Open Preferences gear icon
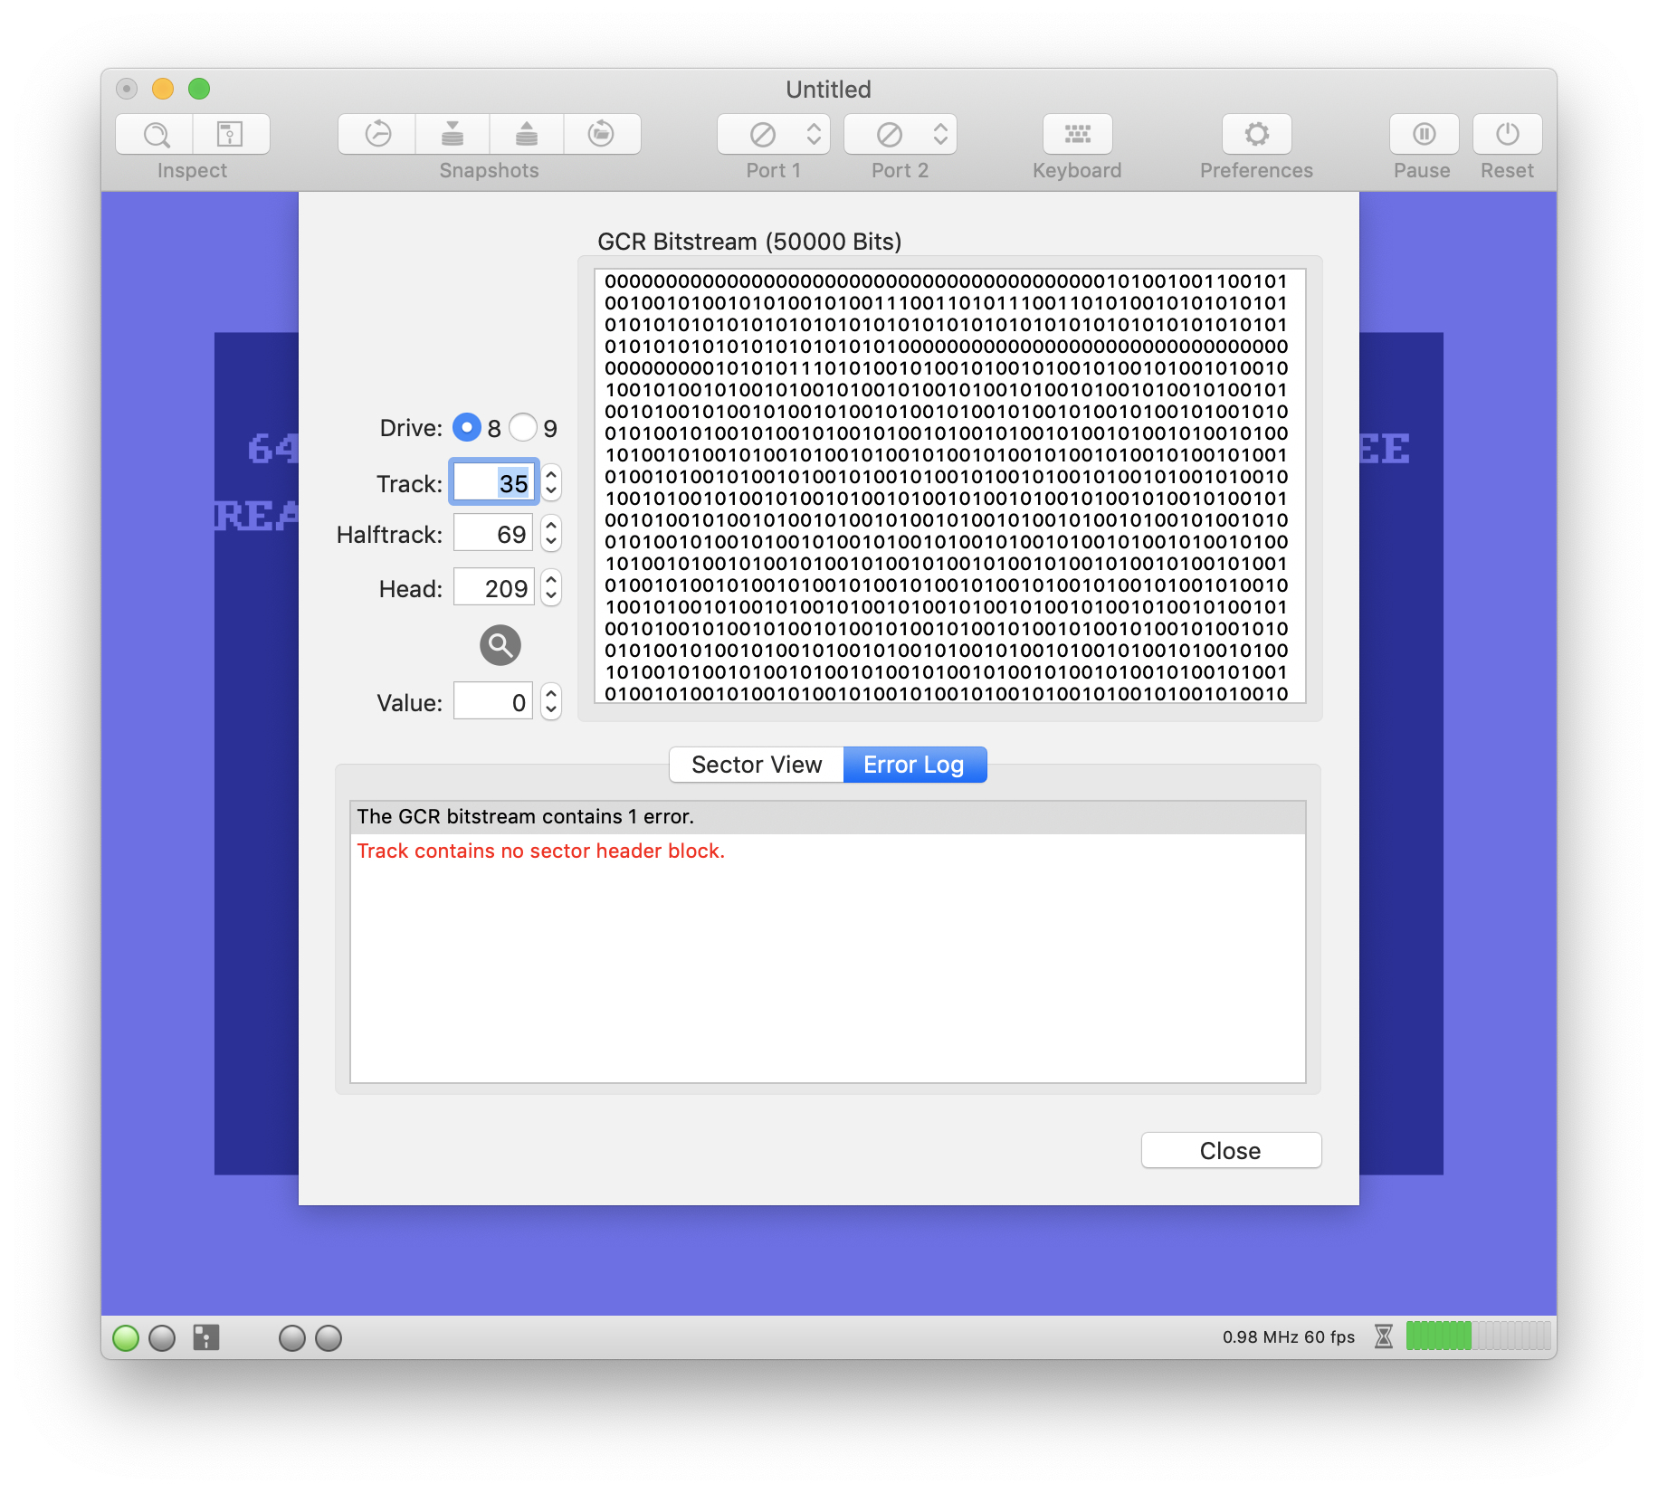The image size is (1658, 1493). tap(1256, 134)
